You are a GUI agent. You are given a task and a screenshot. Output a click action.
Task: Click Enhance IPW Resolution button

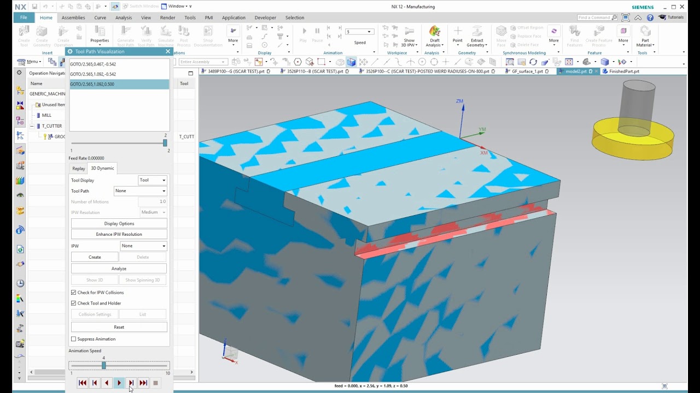click(119, 234)
